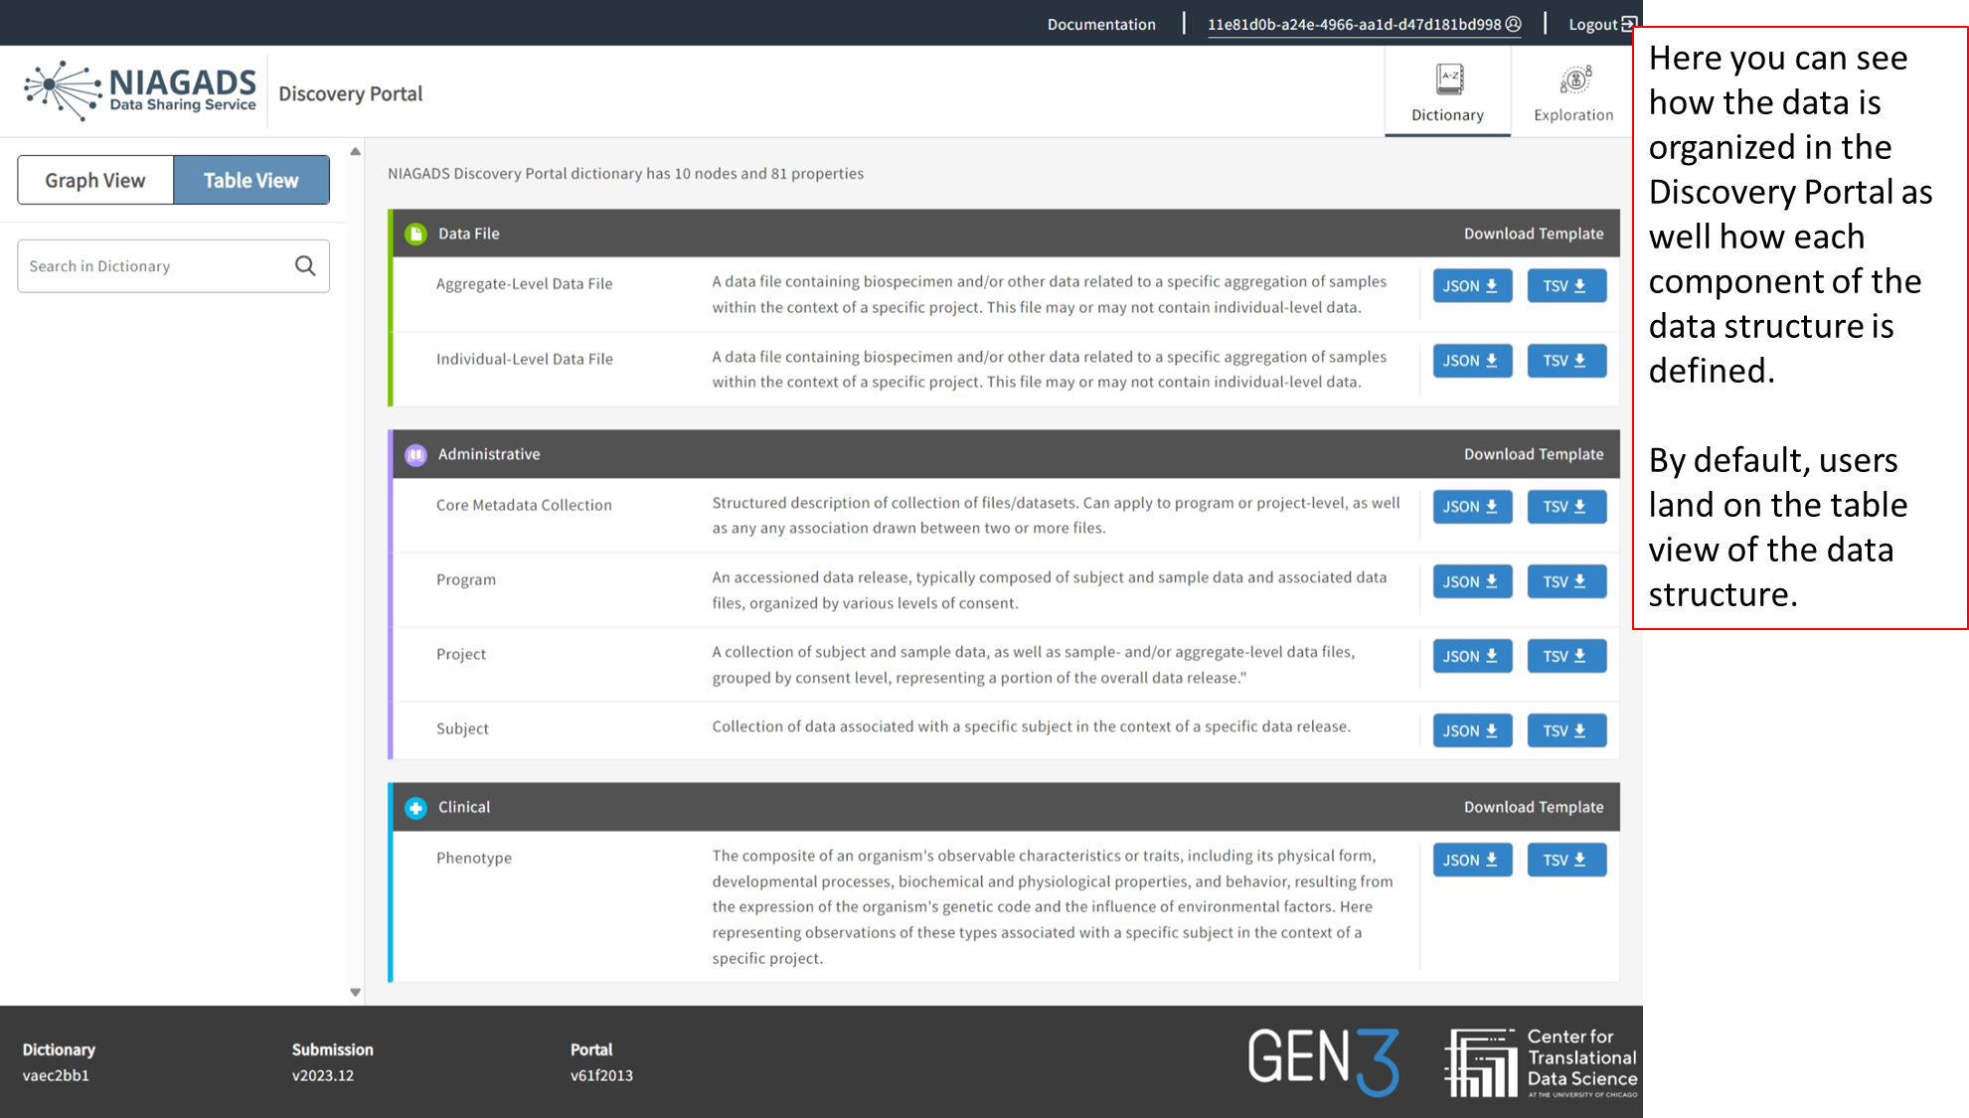Click the scrollbar down arrow
The width and height of the screenshot is (1969, 1118).
click(355, 992)
